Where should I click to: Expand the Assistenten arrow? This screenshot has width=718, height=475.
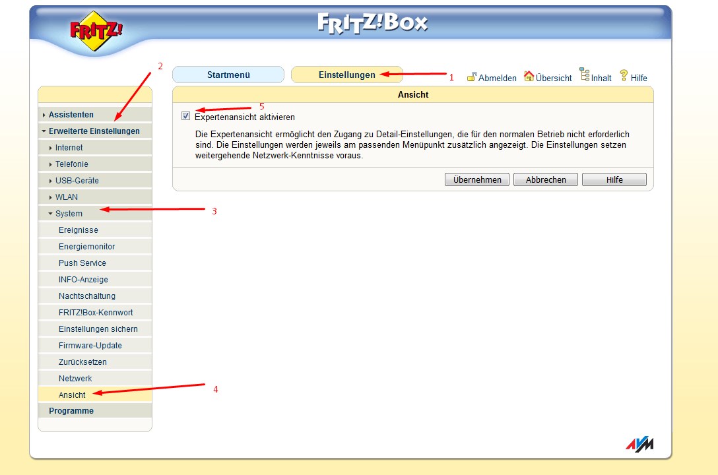(x=44, y=115)
